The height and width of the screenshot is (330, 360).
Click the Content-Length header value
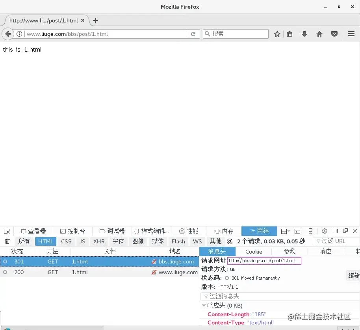(259, 314)
